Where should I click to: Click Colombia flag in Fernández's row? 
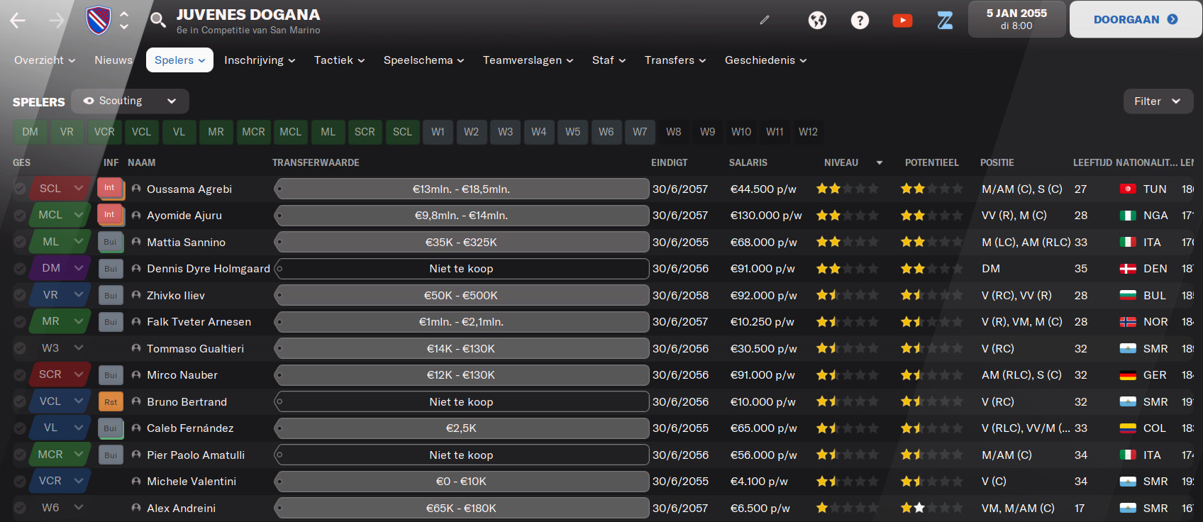pos(1128,428)
